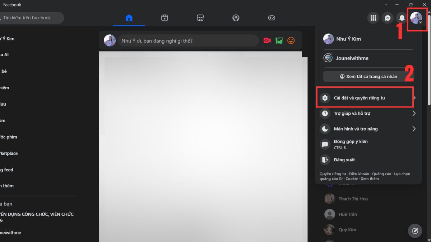This screenshot has height=242, width=431.
Task: Toggle the account profile menu
Action: point(417,18)
